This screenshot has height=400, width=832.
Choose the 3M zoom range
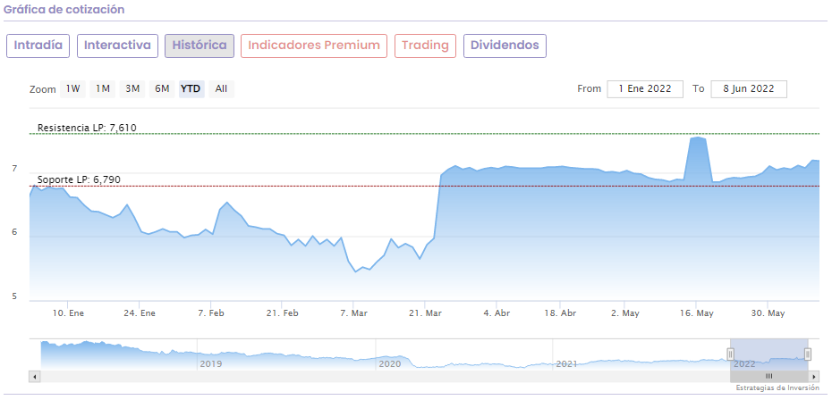pyautogui.click(x=132, y=88)
